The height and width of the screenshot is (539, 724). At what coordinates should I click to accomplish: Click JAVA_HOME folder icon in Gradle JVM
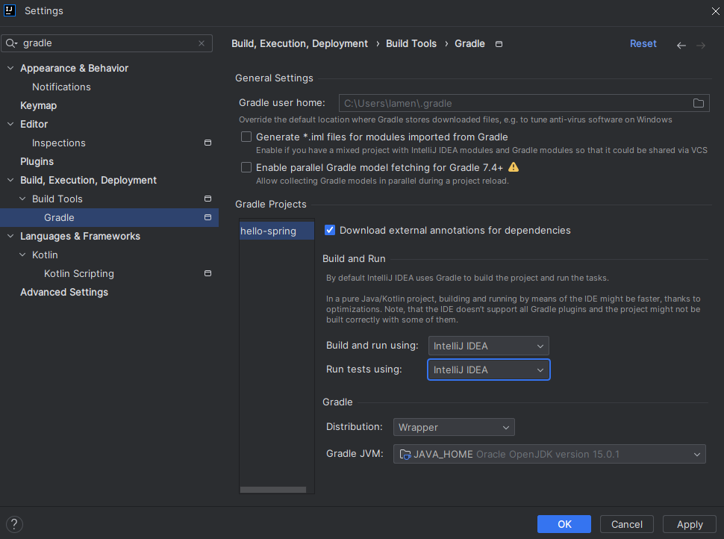[x=405, y=455]
